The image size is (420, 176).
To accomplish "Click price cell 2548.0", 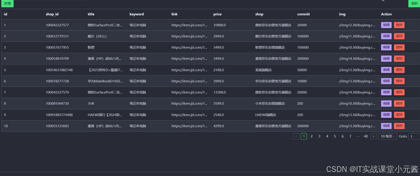I will (218, 115).
